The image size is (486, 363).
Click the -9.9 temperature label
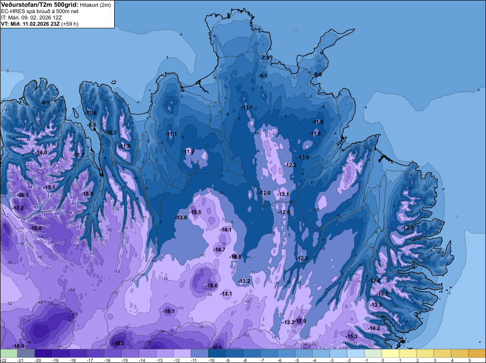45,102
